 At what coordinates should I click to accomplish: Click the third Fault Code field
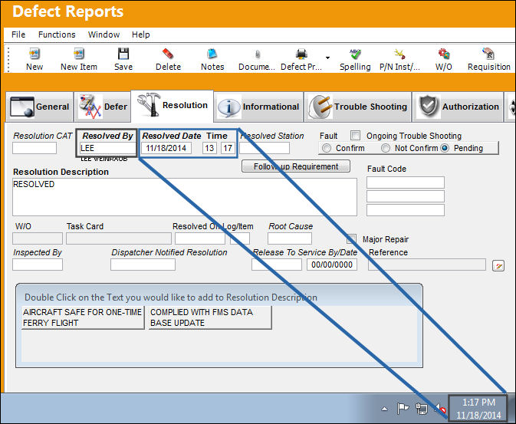click(406, 210)
